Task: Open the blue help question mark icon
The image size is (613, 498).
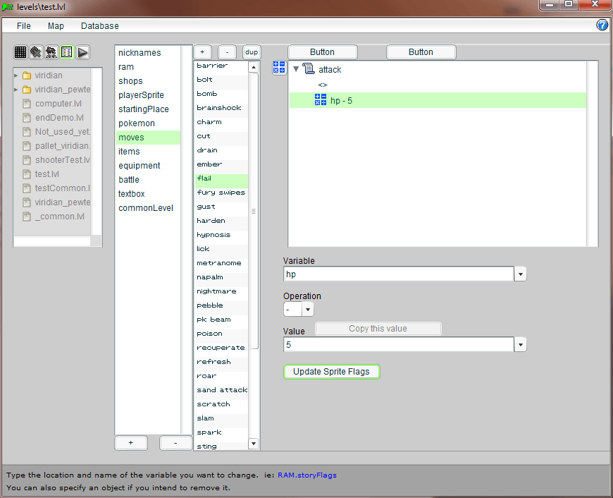Action: (602, 25)
